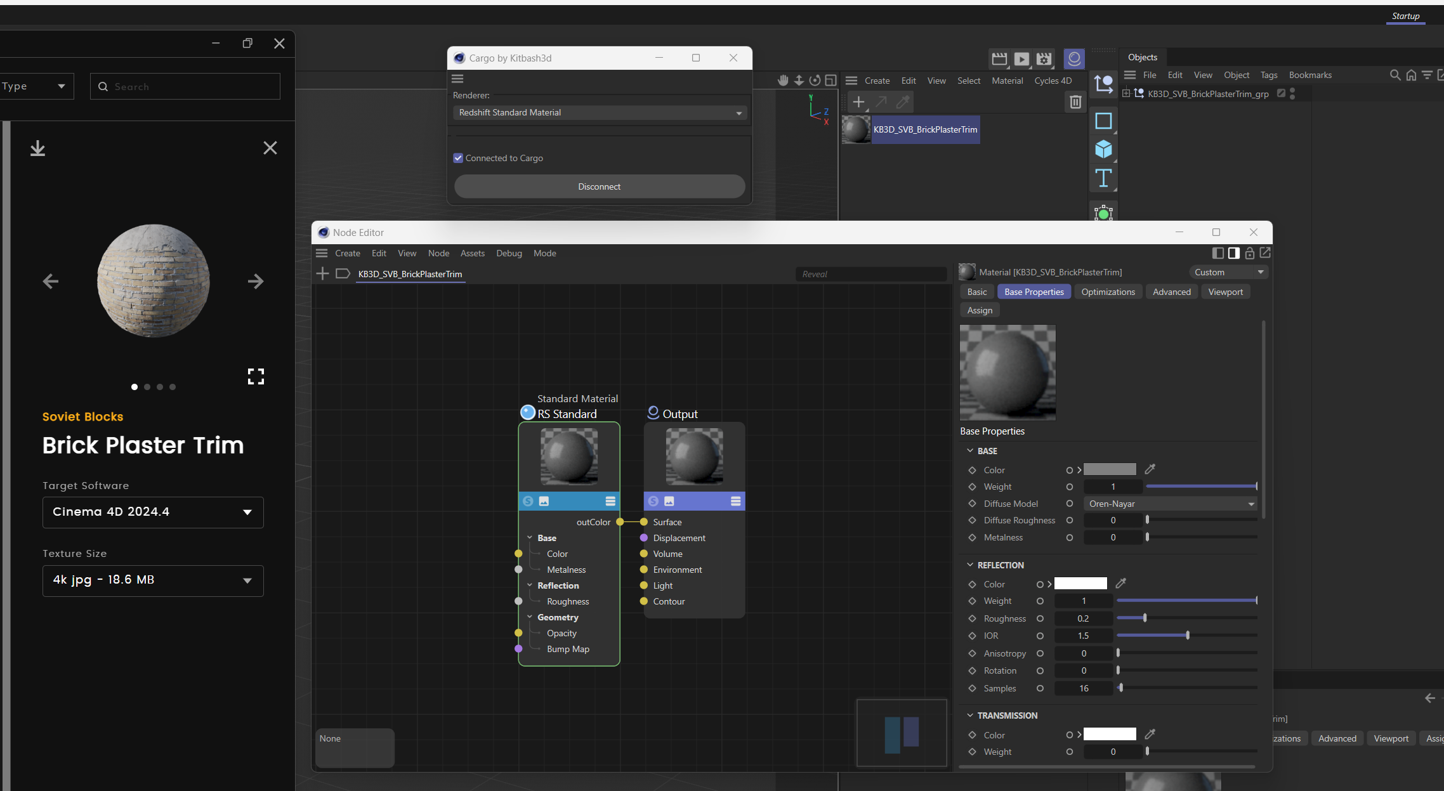Click the Redshift logo toolbar icon
The image size is (1444, 791).
[1074, 59]
